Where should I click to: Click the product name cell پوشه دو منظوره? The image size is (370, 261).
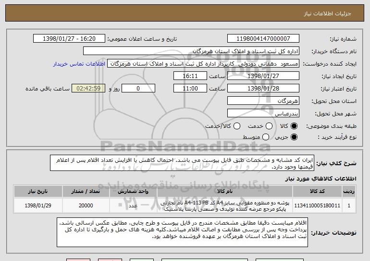point(225,206)
